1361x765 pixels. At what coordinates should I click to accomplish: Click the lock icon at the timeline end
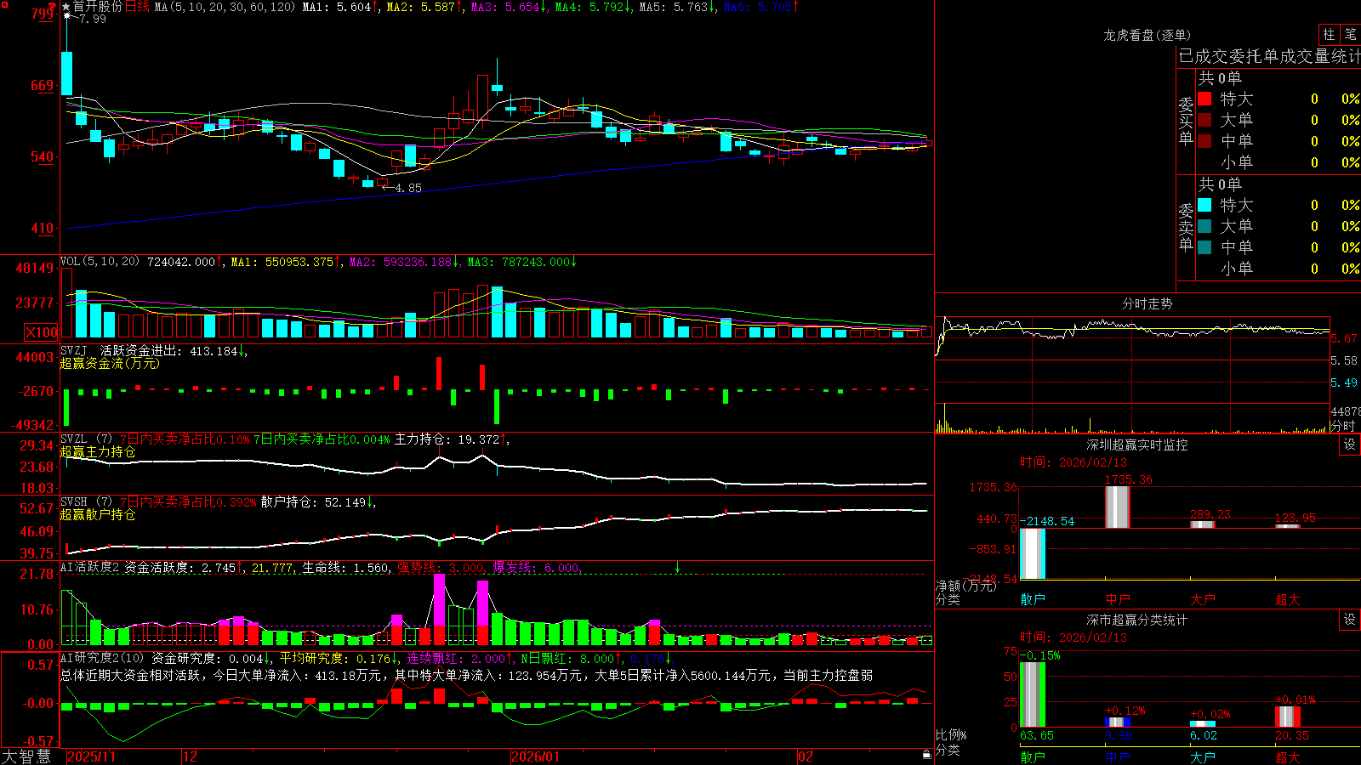click(x=926, y=755)
